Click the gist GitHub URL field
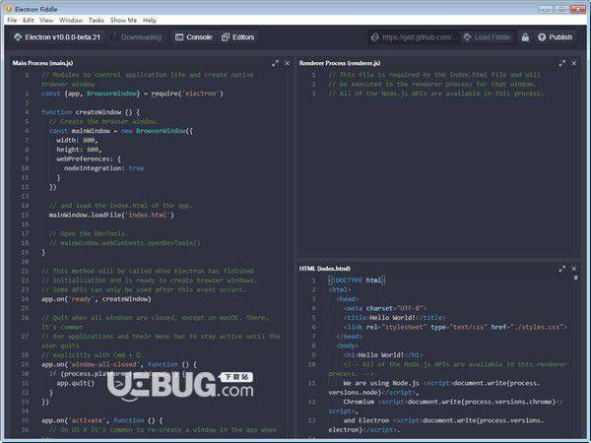Viewport: 591px width, 443px height. 413,37
